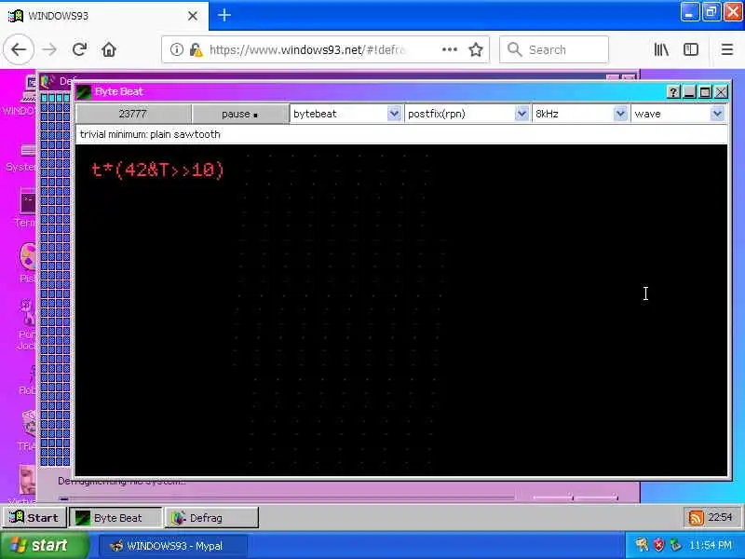Open the wave visualization dropdown
The image size is (745, 559).
point(679,114)
